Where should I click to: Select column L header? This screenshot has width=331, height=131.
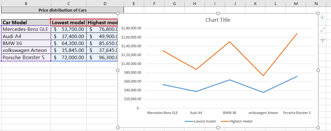(275, 3)
